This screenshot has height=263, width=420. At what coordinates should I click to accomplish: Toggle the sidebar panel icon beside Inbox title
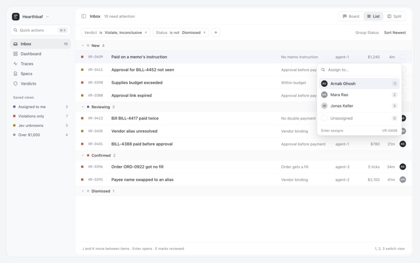[x=83, y=16]
